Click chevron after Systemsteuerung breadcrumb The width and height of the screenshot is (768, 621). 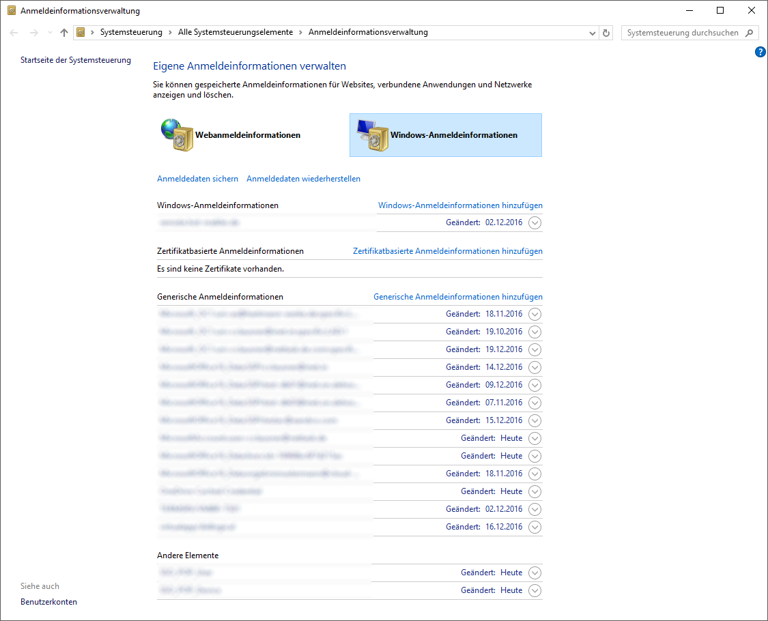[x=170, y=32]
